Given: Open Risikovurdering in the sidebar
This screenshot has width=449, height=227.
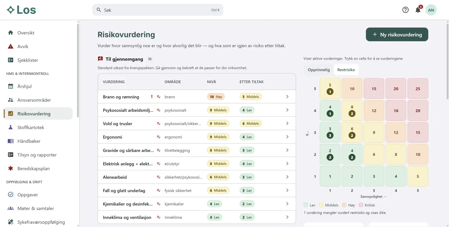Looking at the screenshot, I should tap(38, 114).
